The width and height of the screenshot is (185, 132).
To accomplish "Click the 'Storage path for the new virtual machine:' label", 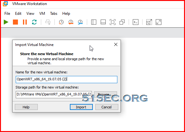I will [x=47, y=87].
